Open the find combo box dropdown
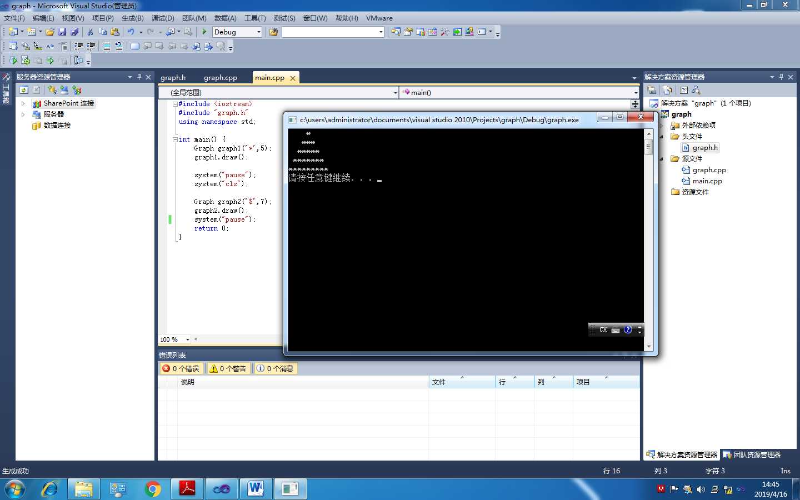Screen dimensions: 800x500 (x=381, y=32)
